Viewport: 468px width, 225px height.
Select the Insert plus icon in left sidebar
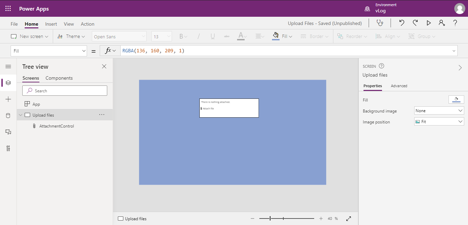(8, 99)
